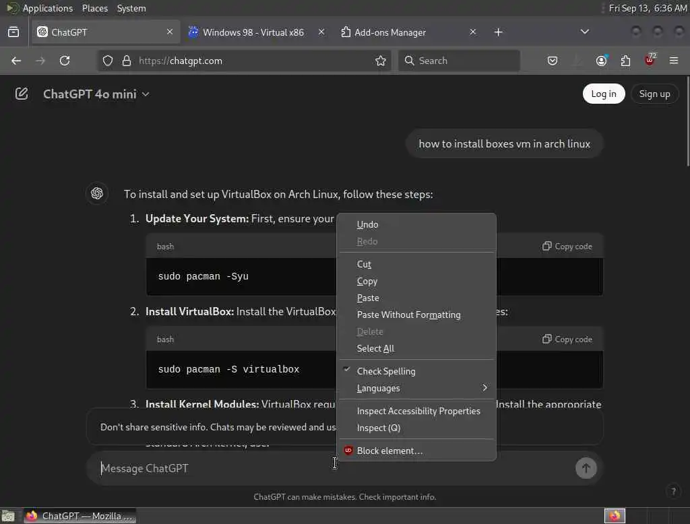
Task: Click the forward arrow navigation icon
Action: 40,61
